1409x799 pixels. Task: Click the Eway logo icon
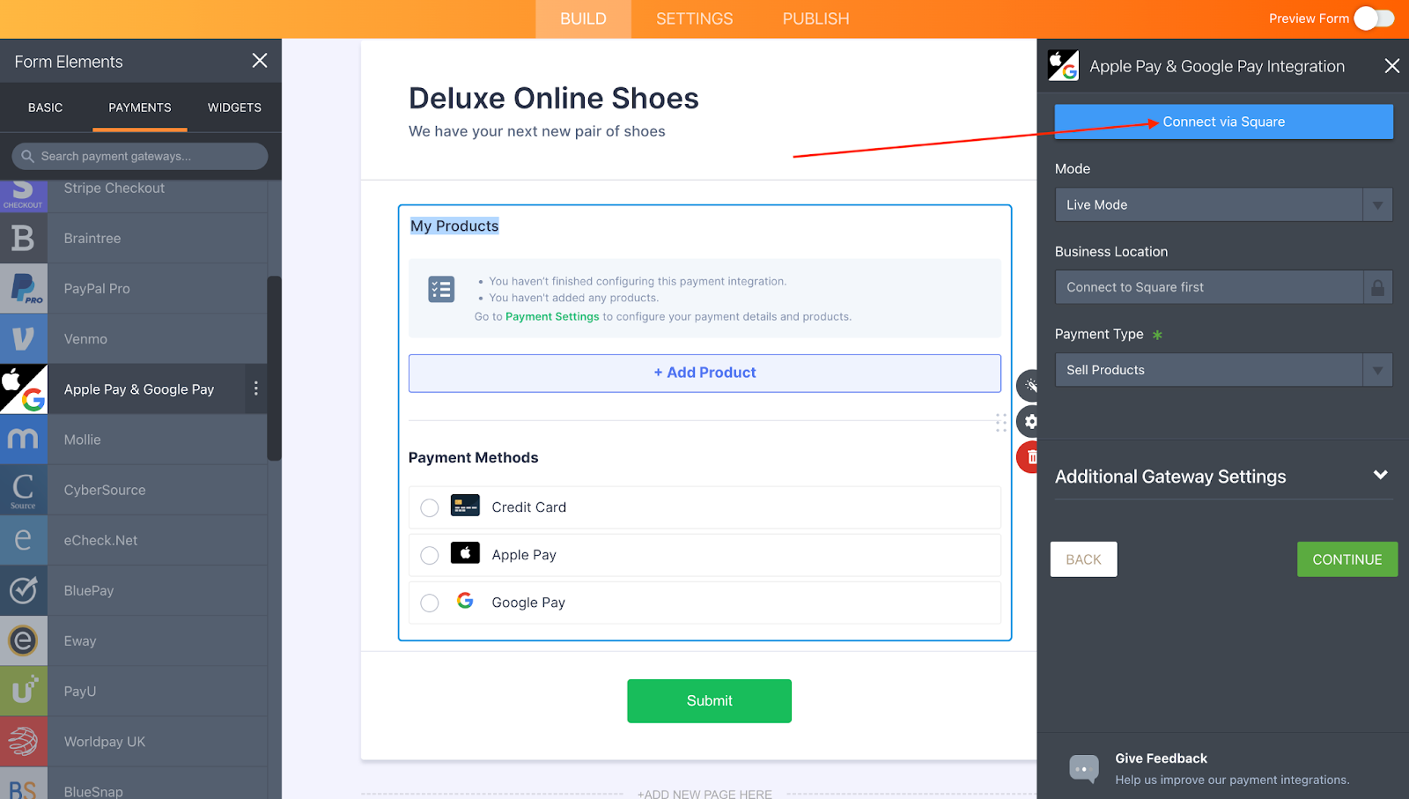(23, 640)
